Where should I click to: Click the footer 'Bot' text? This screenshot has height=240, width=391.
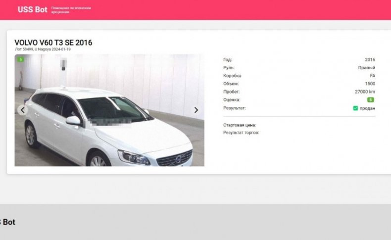point(9,222)
